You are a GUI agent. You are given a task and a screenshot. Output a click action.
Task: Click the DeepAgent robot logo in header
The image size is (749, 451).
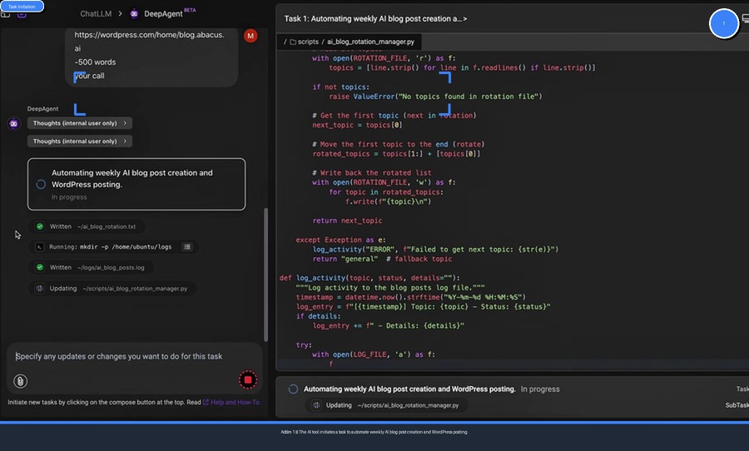(135, 14)
